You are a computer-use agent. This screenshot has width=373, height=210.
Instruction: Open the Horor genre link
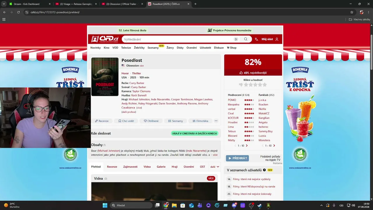click(125, 73)
